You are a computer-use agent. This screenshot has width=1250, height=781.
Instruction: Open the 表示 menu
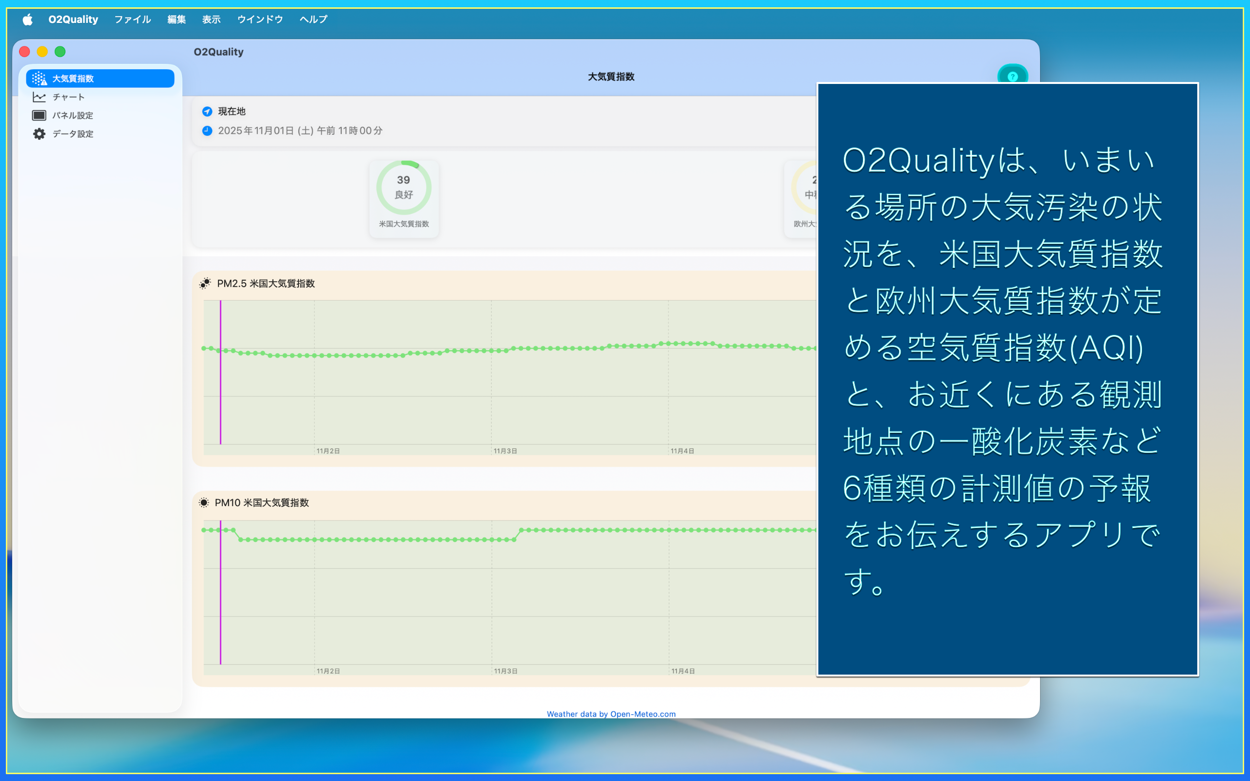[211, 20]
